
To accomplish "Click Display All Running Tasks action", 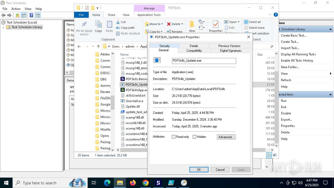I will 298,54.
